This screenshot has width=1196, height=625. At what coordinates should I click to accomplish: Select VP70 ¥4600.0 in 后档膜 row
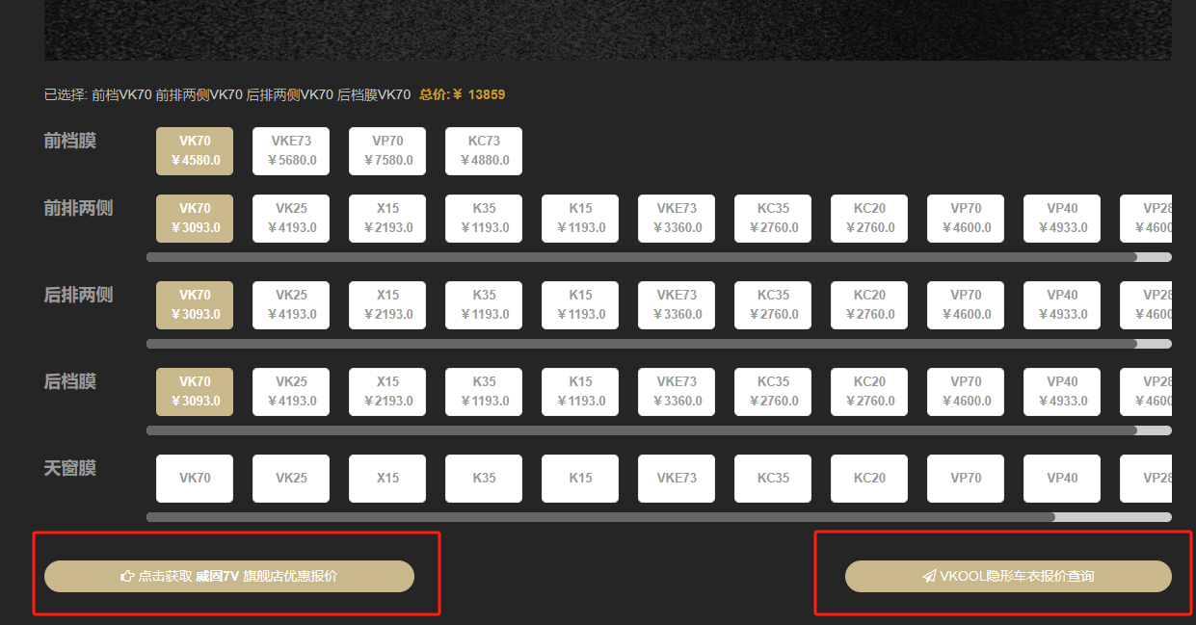tap(966, 392)
